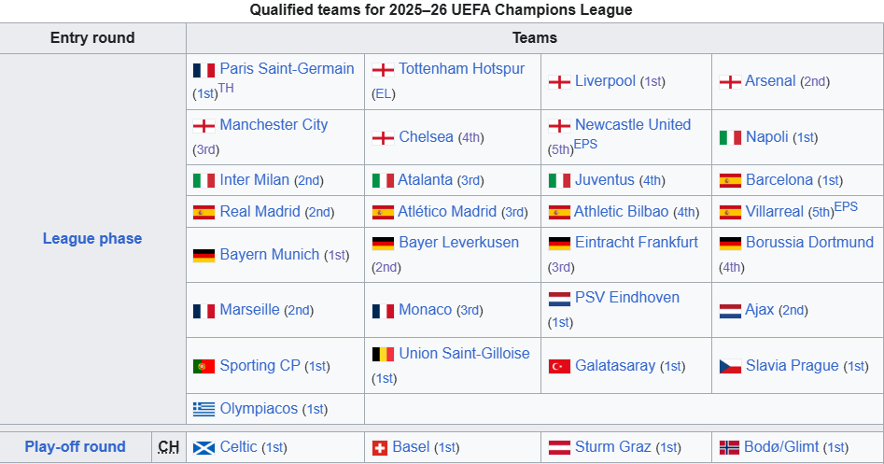Click the EPS superscript next to Villarreal

tap(847, 207)
